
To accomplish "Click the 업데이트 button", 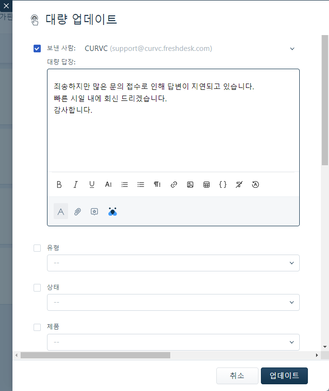I will coord(284,376).
